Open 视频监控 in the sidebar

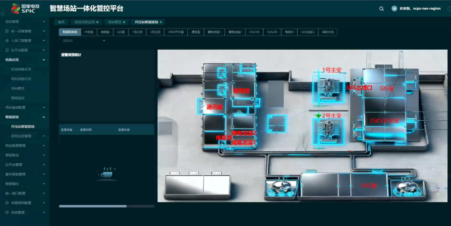pos(18,98)
